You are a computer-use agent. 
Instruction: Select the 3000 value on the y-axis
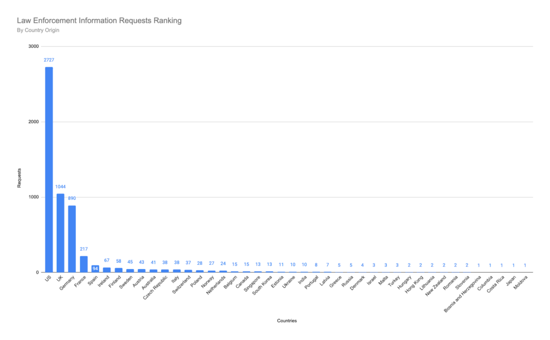[33, 46]
